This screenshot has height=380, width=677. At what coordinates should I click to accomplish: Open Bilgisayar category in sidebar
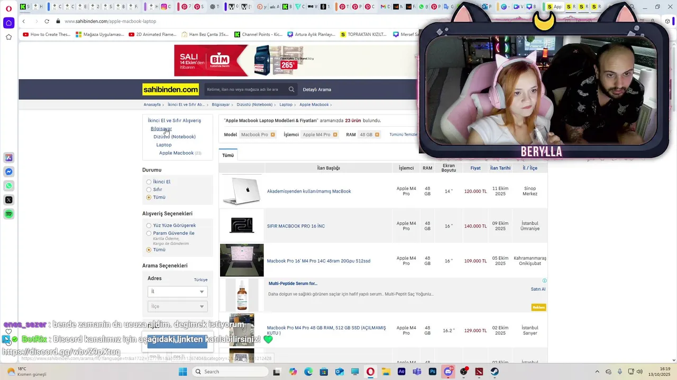coord(161,129)
